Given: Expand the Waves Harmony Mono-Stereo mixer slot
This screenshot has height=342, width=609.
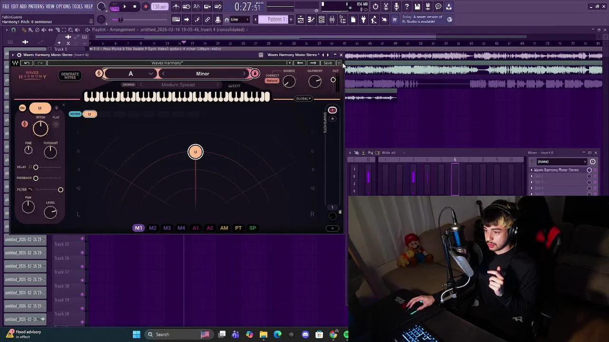Looking at the screenshot, I should 532,170.
